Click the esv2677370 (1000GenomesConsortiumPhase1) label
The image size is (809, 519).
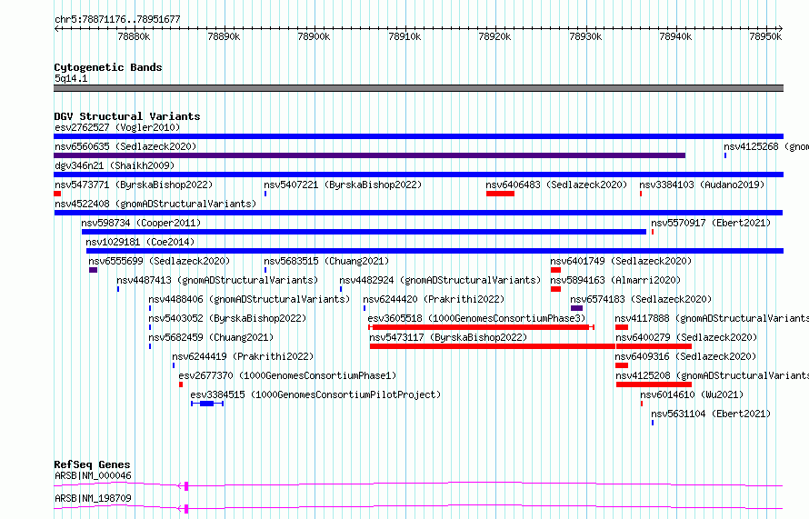(x=288, y=375)
